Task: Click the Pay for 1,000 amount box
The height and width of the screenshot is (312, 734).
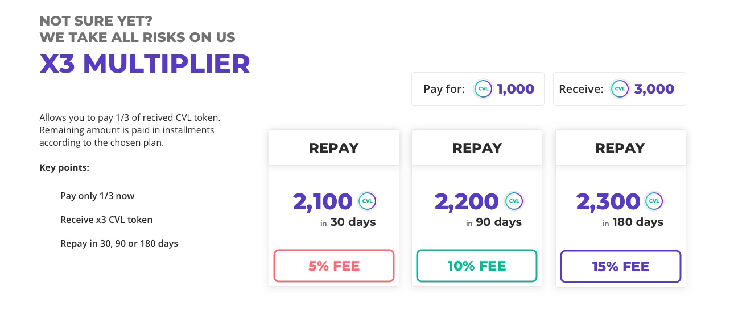Action: 478,88
